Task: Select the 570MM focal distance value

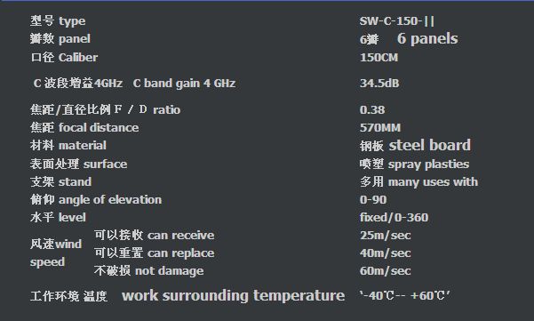Action: (x=380, y=128)
